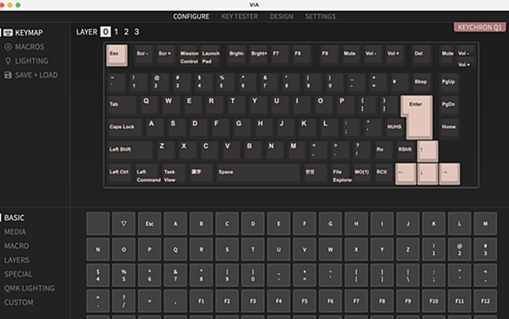
Task: Open the Macro keycode category
Action: pyautogui.click(x=17, y=246)
